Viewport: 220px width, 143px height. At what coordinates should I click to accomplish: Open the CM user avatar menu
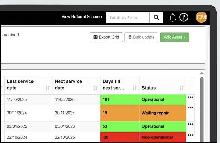click(x=201, y=17)
